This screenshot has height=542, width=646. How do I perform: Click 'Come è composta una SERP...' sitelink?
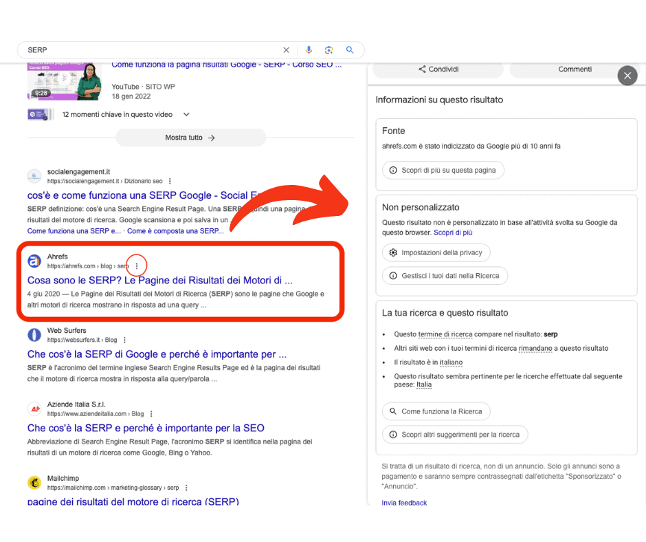click(x=175, y=231)
